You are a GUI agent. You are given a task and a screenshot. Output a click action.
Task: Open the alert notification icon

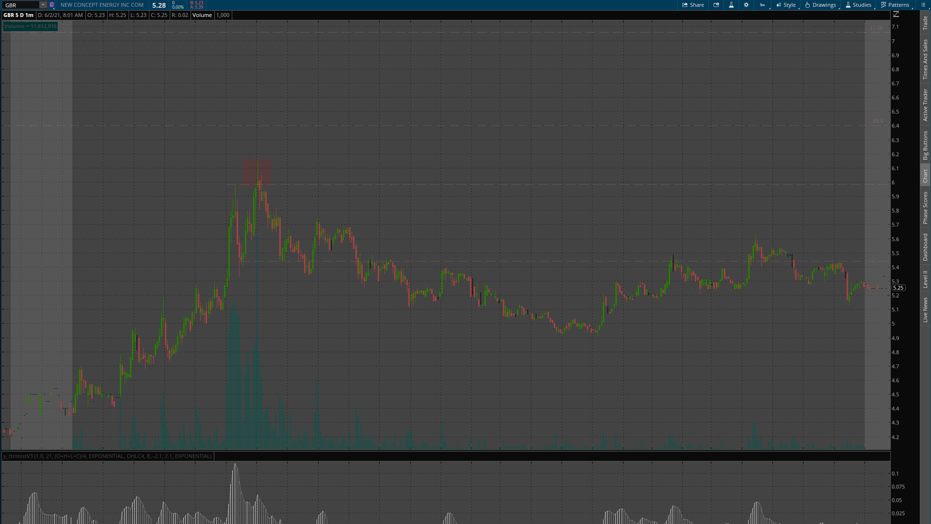716,5
